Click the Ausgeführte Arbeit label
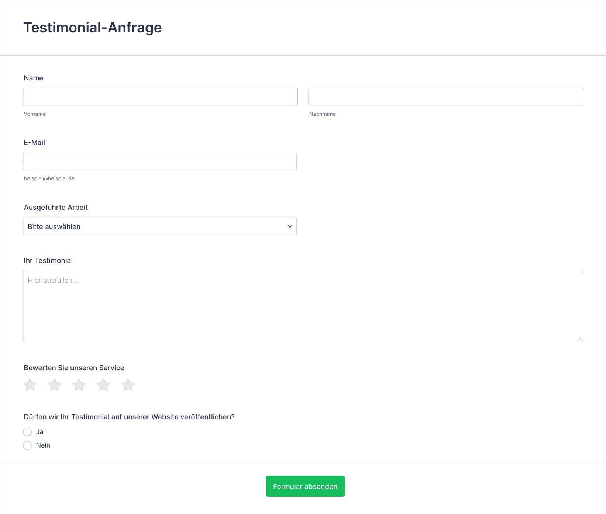This screenshot has height=514, width=606. [56, 208]
